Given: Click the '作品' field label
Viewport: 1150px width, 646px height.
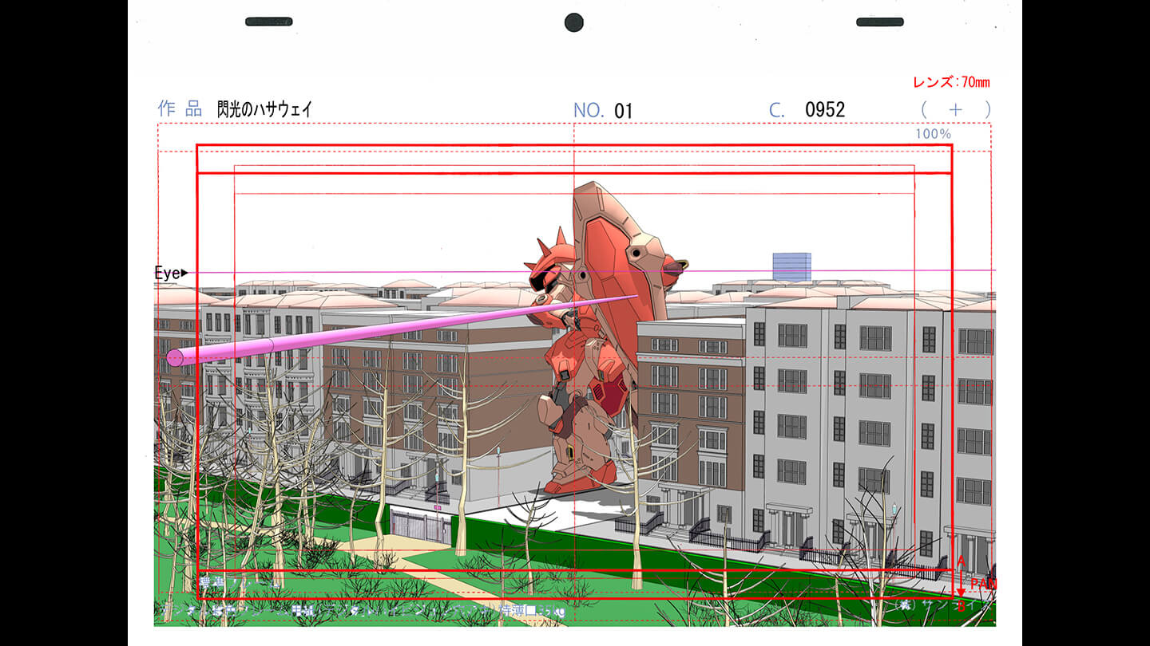Looking at the screenshot, I should [x=180, y=109].
